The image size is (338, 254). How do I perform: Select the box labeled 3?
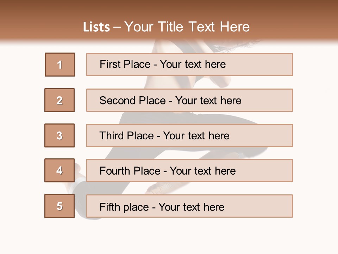click(x=60, y=135)
